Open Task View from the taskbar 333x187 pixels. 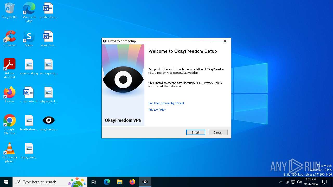pyautogui.click(x=94, y=182)
